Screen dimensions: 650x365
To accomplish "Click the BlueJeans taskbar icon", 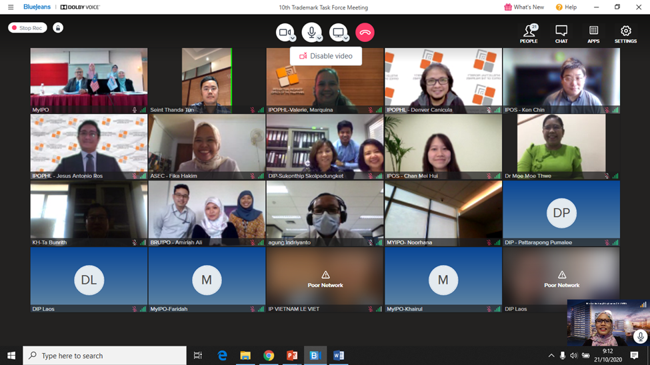I will (315, 356).
